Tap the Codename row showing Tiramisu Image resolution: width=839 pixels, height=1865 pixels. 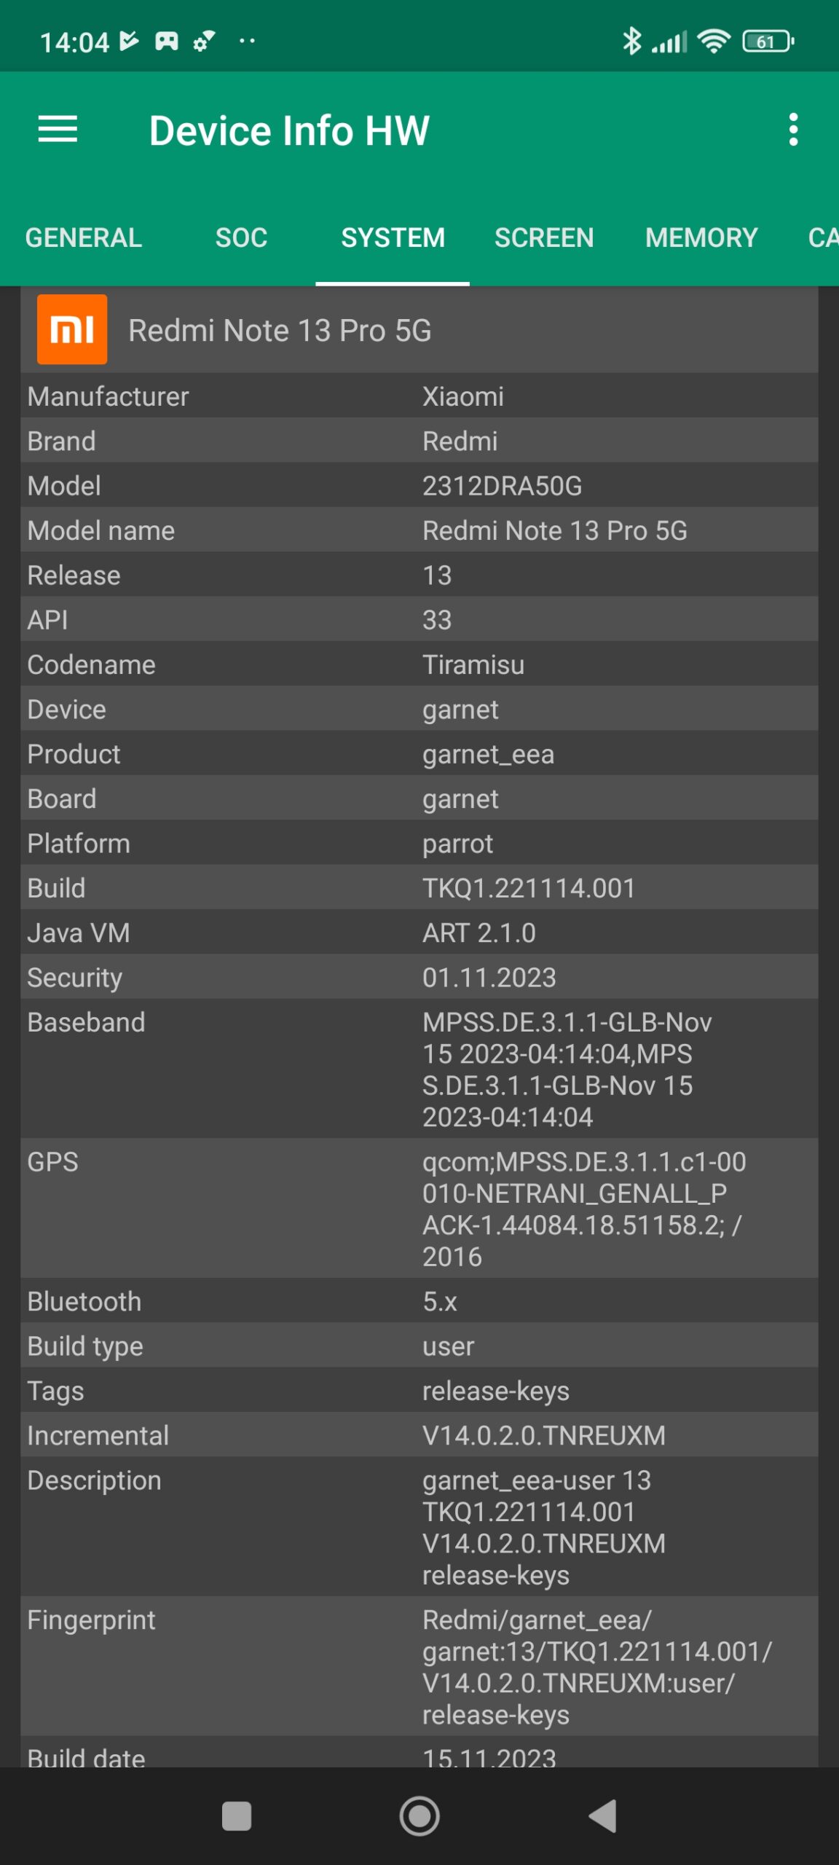[473, 664]
